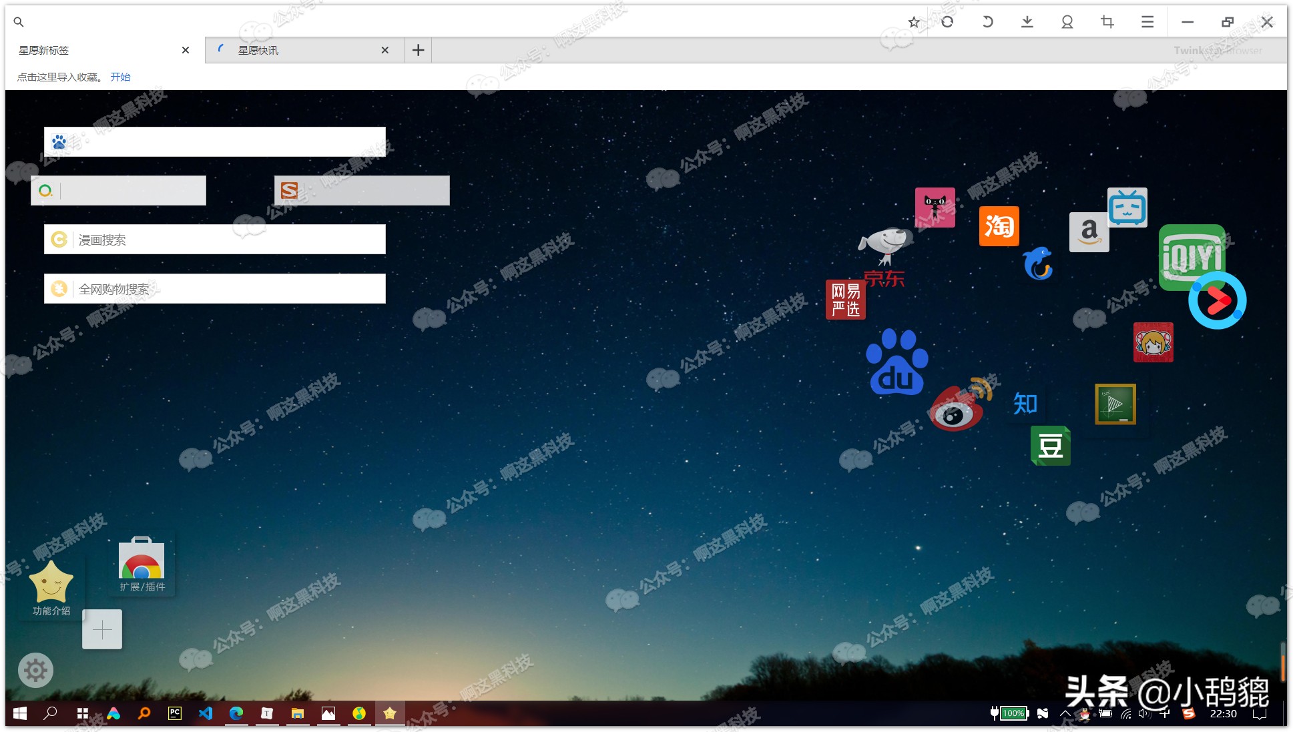Open the 扩展/插件 Chrome store tile
This screenshot has width=1293, height=732.
click(x=142, y=564)
